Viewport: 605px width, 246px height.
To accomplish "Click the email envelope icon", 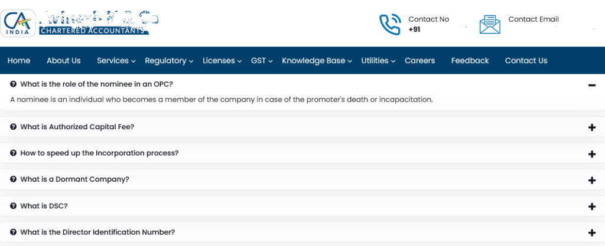I will 490,24.
